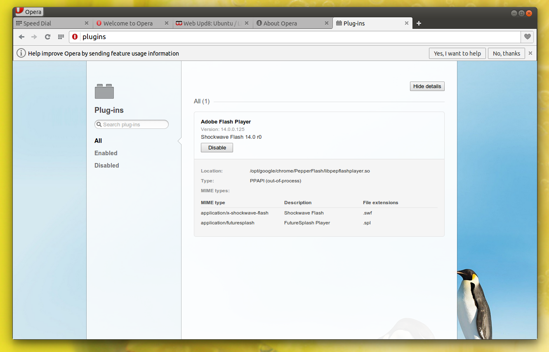
Task: Click 'PPAPI (out-of-process)' type value
Action: point(276,181)
